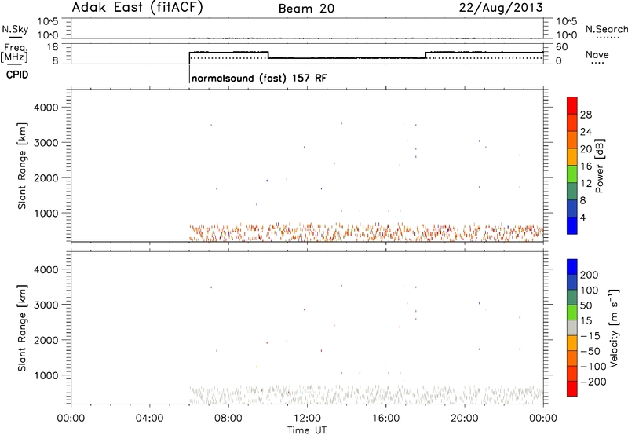Screen dimensions: 628x435
Task: Click the "normalsound (fast) 157 RF" annotation
Action: tap(259, 78)
